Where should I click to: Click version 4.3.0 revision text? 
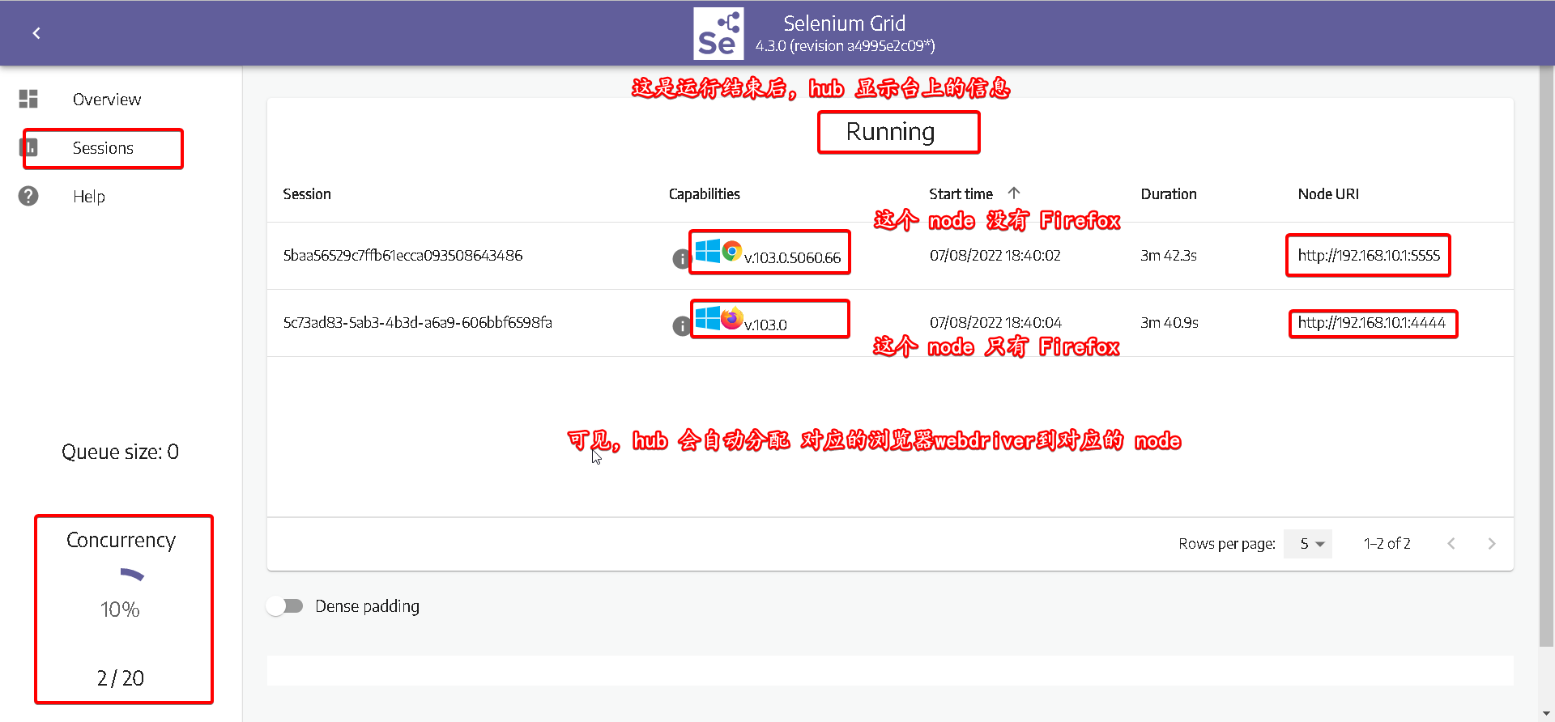point(846,46)
